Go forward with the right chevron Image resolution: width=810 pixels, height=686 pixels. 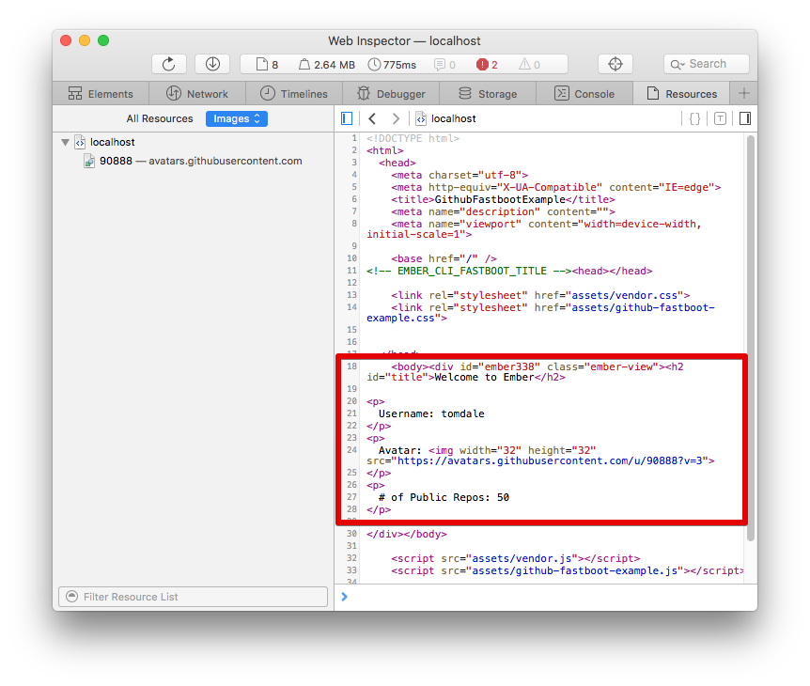point(396,118)
